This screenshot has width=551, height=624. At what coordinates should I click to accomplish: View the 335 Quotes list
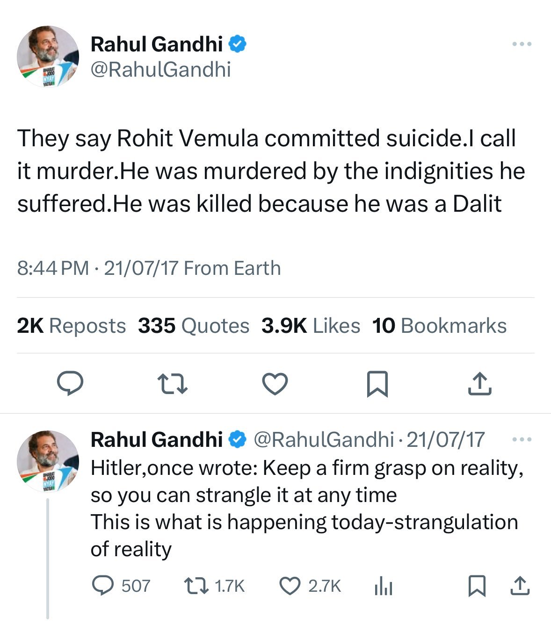193,326
